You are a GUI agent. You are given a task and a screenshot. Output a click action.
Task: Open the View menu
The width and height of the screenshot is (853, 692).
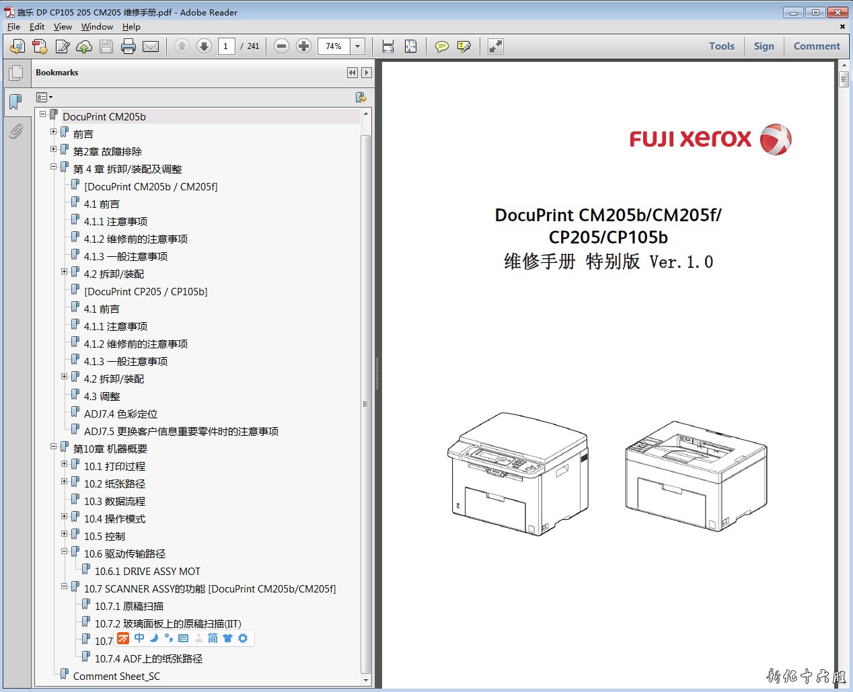click(x=63, y=27)
